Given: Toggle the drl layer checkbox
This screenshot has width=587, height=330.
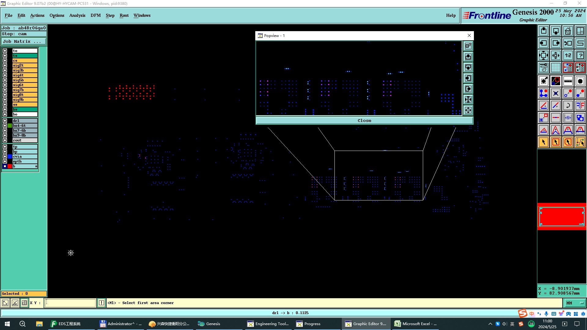Looking at the screenshot, I should pos(5,121).
